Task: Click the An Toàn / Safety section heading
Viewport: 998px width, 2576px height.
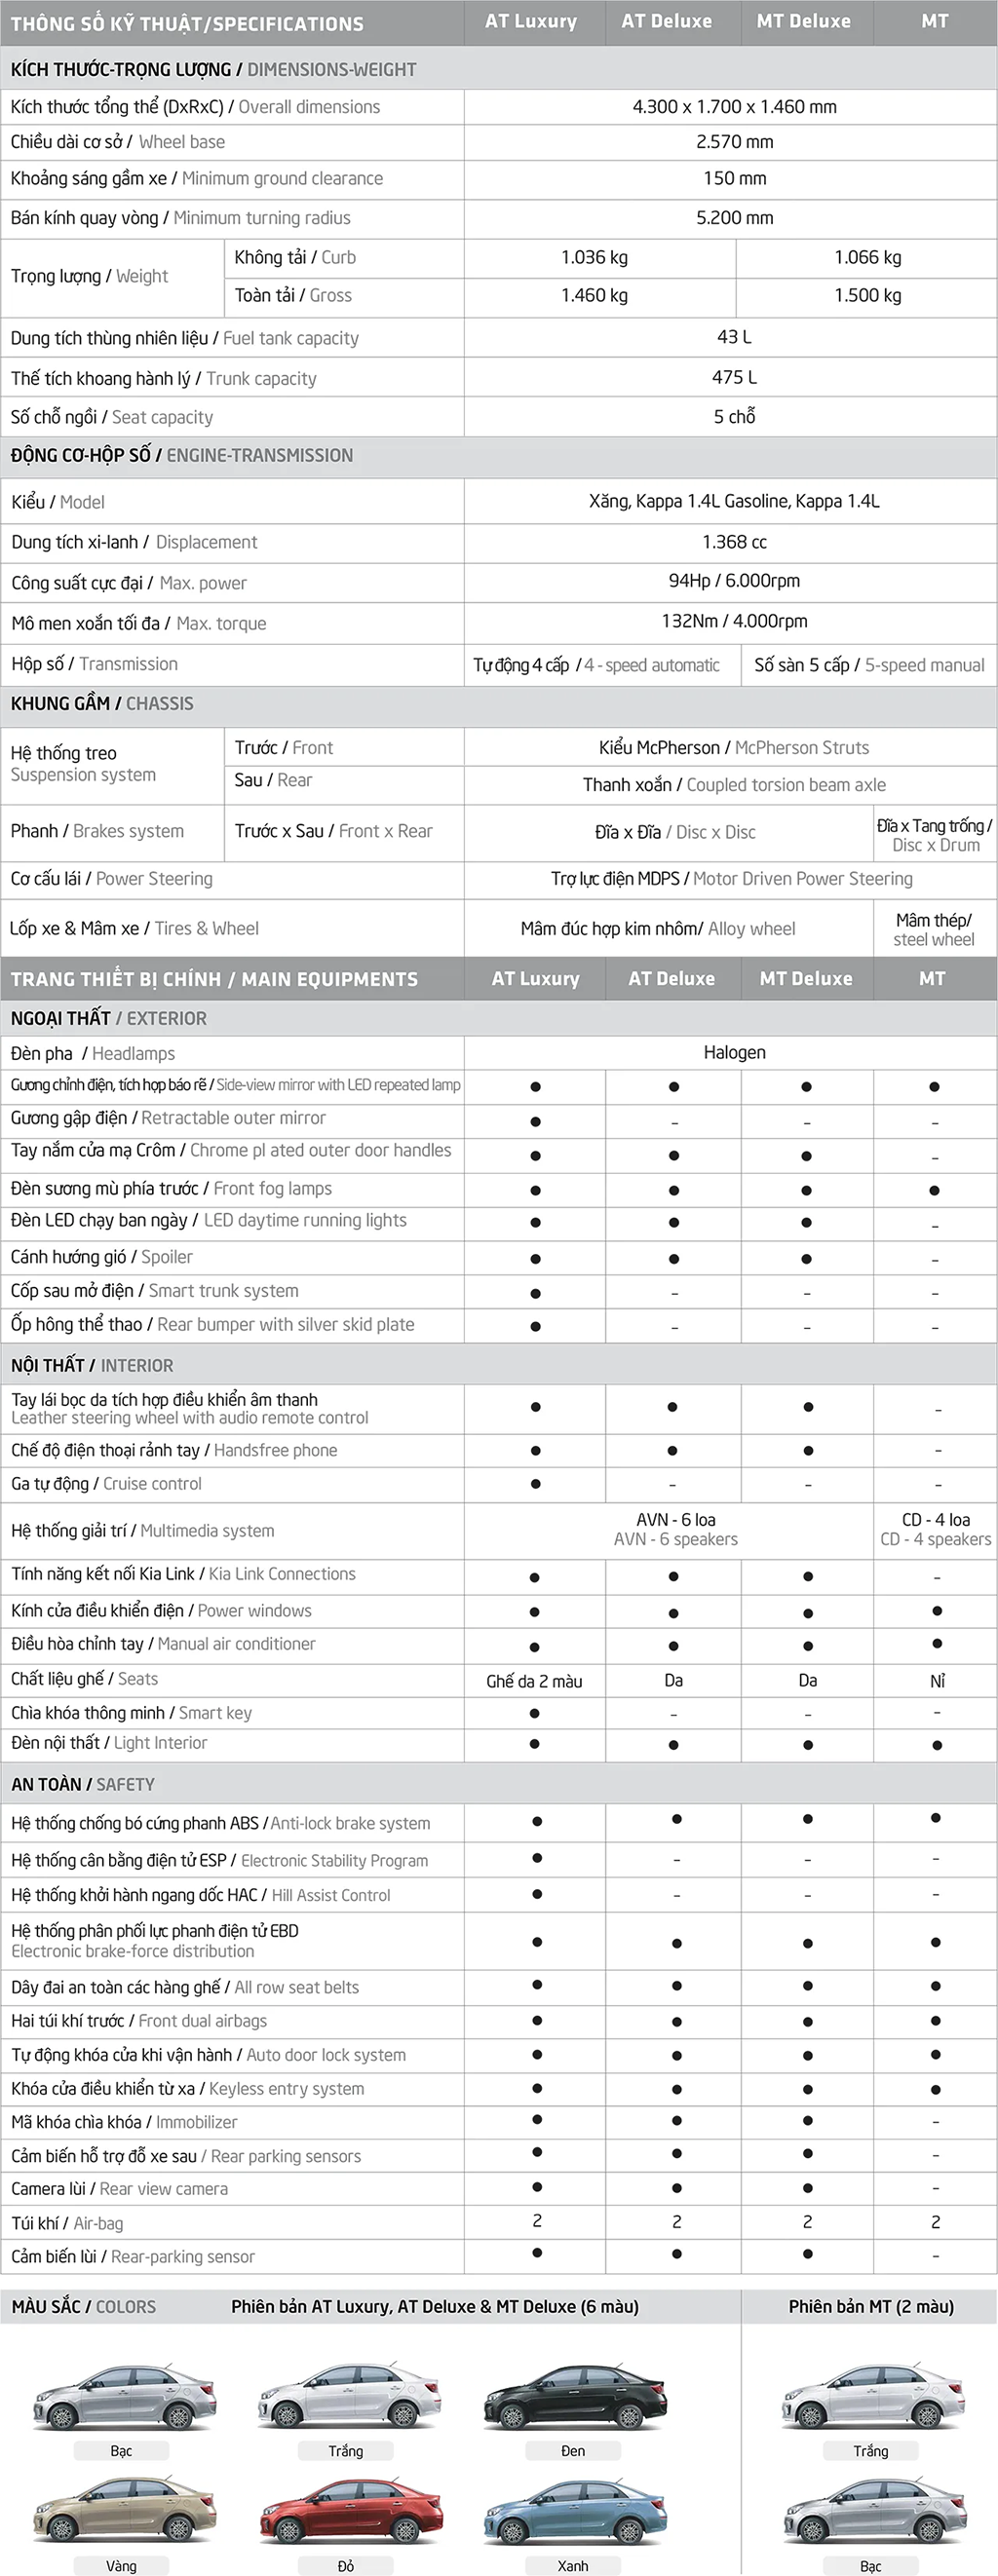Action: point(83,1784)
